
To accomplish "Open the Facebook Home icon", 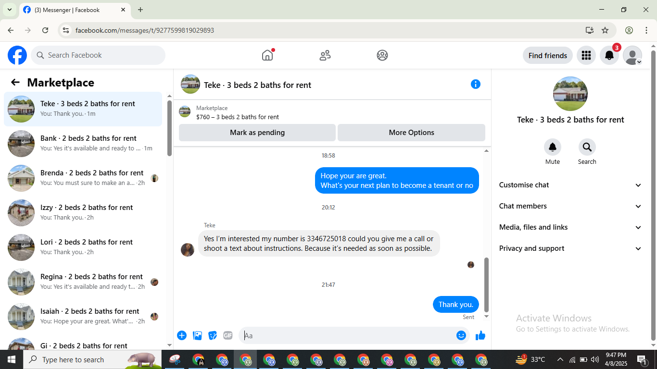I will 267,55.
